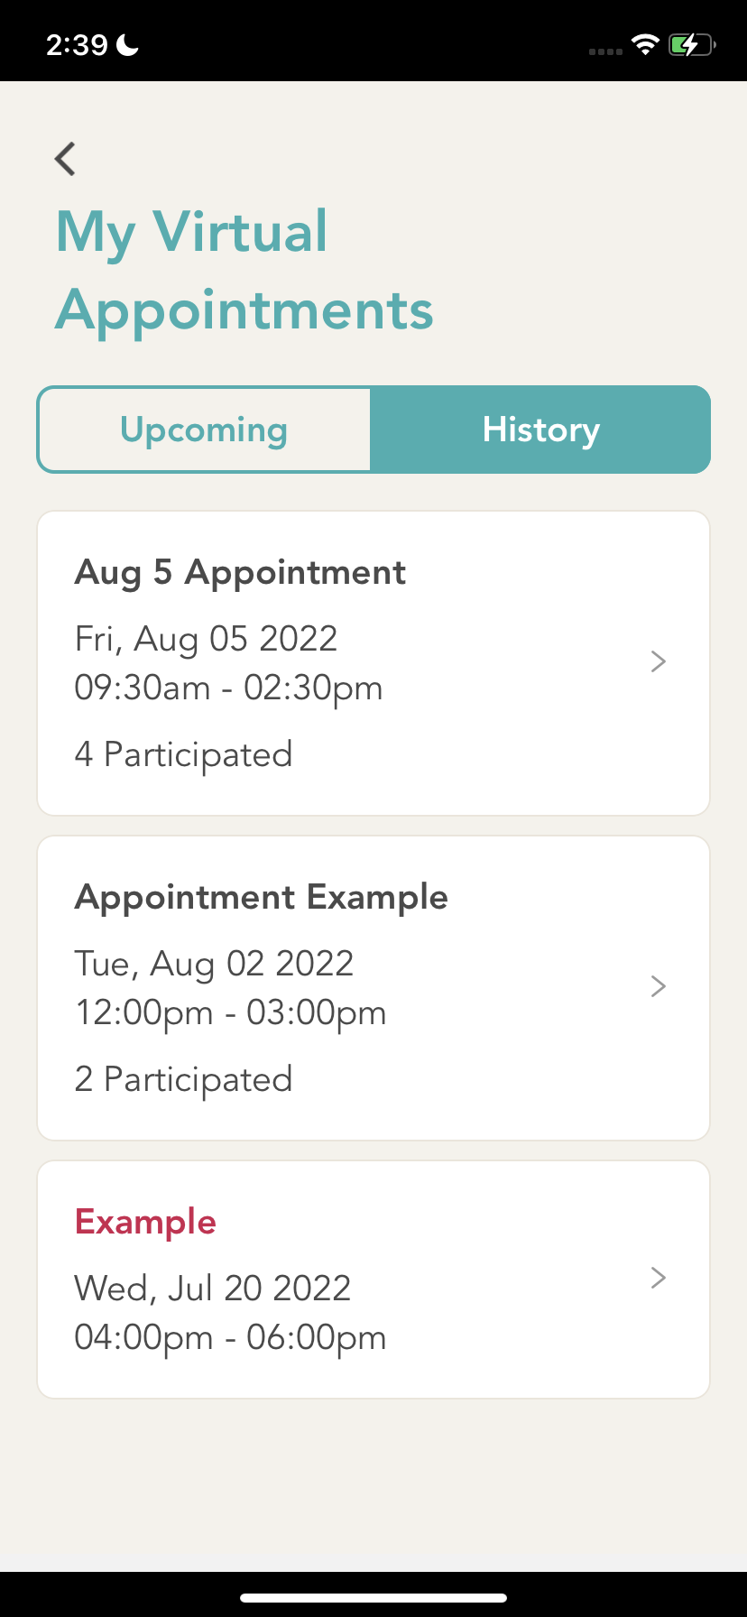Click the charging battery icon

[x=691, y=44]
